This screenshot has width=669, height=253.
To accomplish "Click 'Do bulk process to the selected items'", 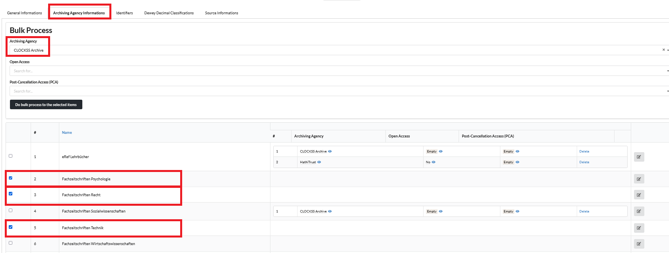I will click(46, 105).
